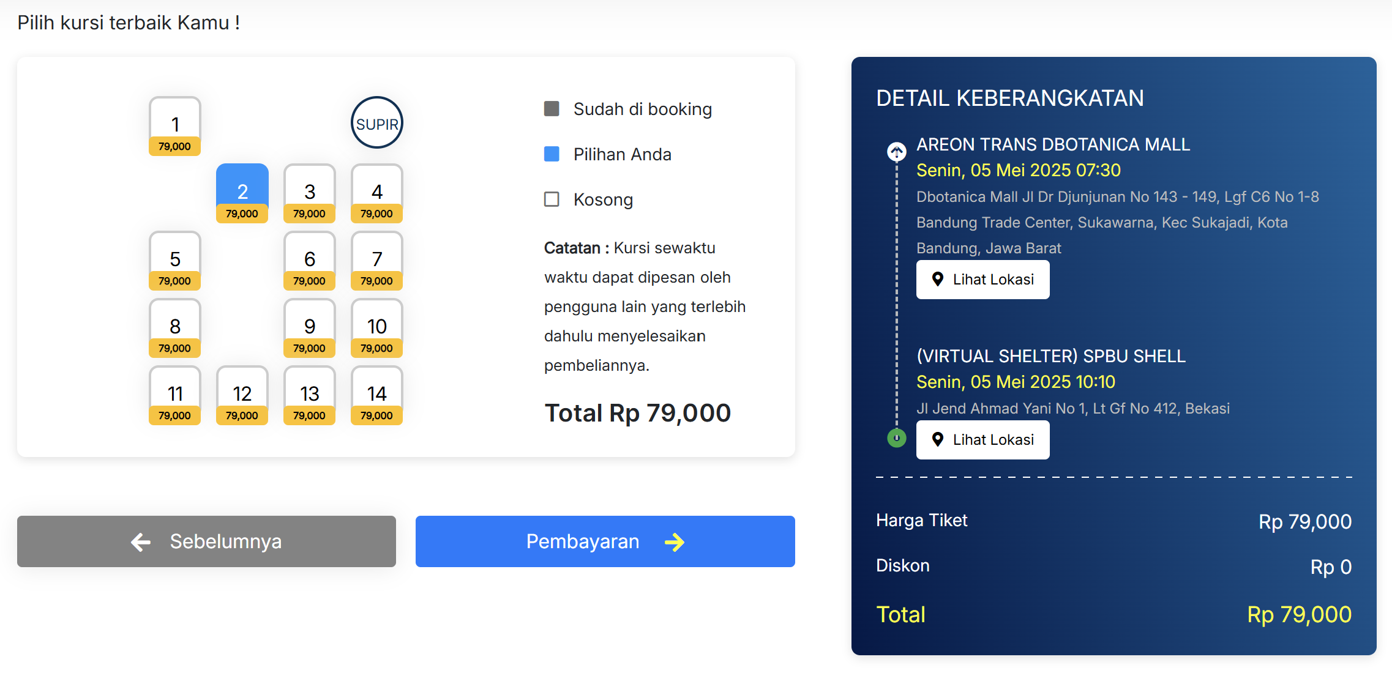Choose seat 3 for 79,000

point(310,193)
